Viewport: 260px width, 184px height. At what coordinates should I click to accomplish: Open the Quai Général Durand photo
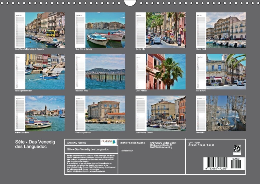click(166, 113)
